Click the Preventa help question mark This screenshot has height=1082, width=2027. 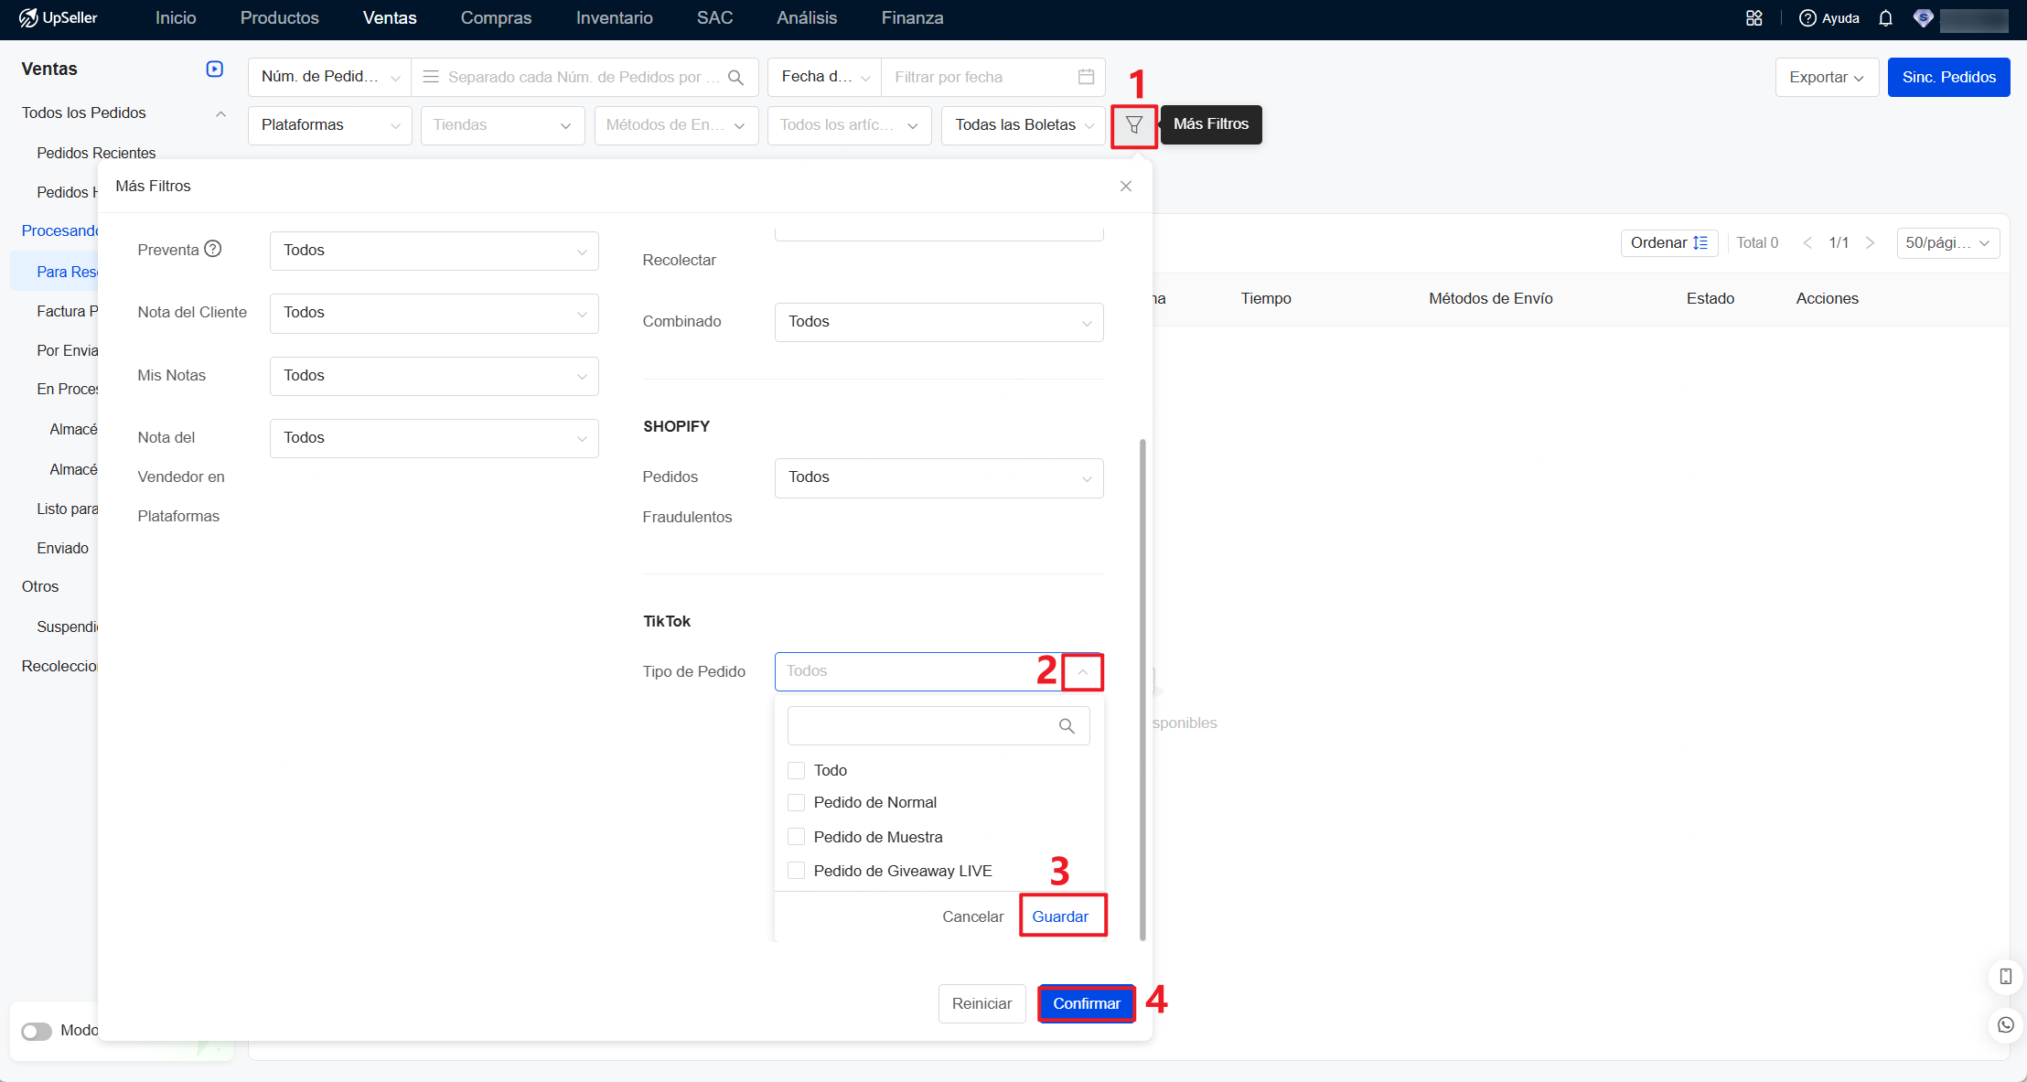[x=213, y=249]
